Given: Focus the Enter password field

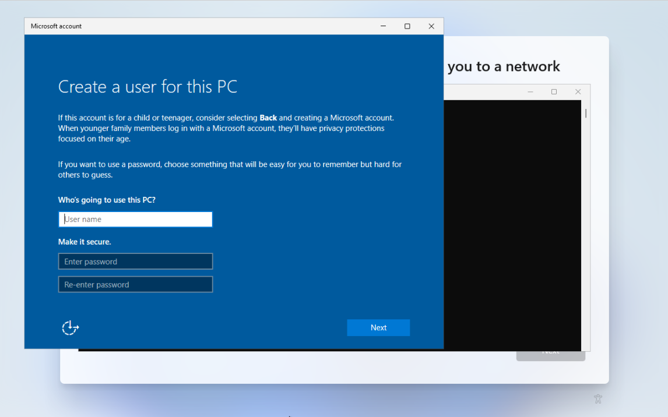Looking at the screenshot, I should [x=135, y=261].
